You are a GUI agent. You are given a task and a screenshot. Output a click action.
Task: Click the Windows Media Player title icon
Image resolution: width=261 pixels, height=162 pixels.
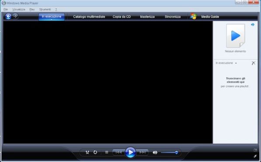(3, 3)
